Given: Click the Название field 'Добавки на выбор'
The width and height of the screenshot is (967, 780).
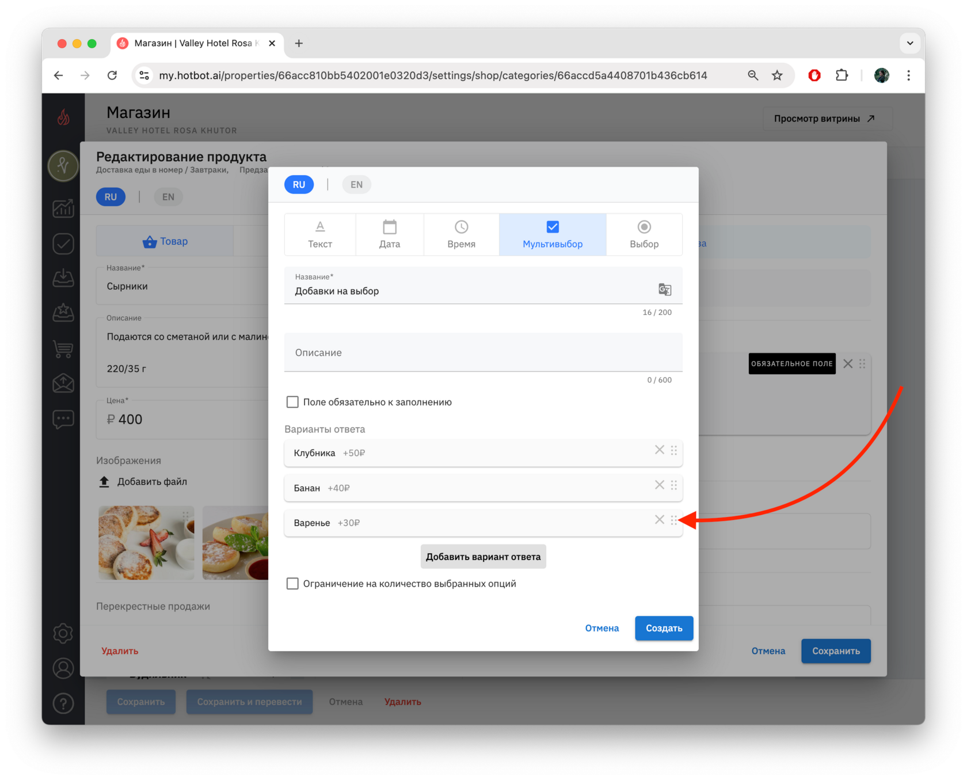Looking at the screenshot, I should pos(483,286).
